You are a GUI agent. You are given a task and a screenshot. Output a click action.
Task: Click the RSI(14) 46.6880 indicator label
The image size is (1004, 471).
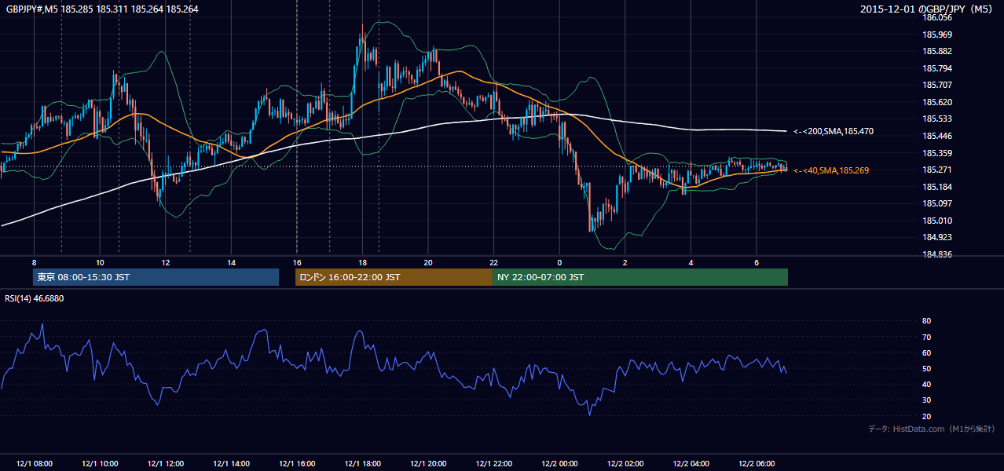point(35,298)
